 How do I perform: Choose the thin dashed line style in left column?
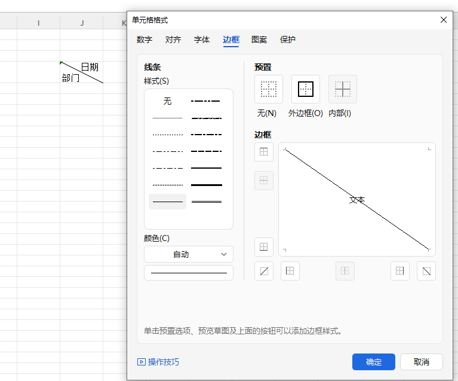tap(167, 135)
